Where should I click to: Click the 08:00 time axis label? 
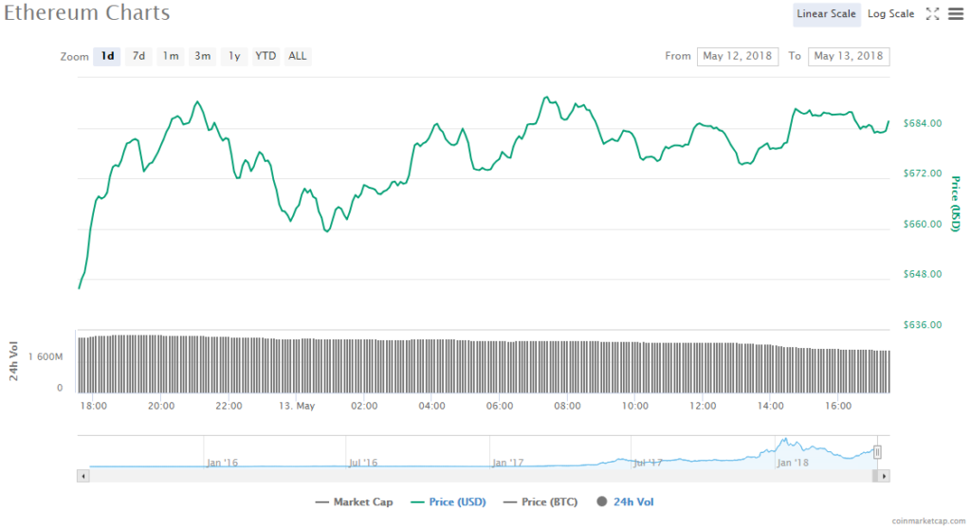point(567,406)
